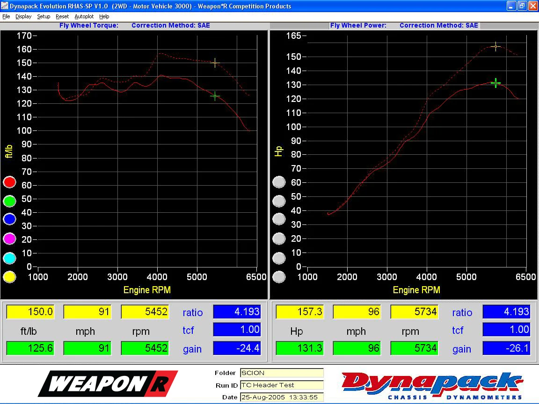This screenshot has height=404, width=539.
Task: Open the Display menu
Action: click(x=23, y=16)
